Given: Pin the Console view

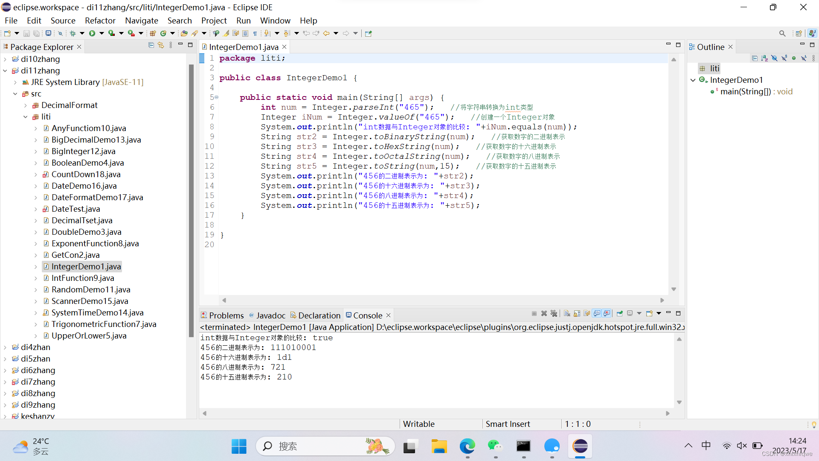Looking at the screenshot, I should pyautogui.click(x=619, y=313).
